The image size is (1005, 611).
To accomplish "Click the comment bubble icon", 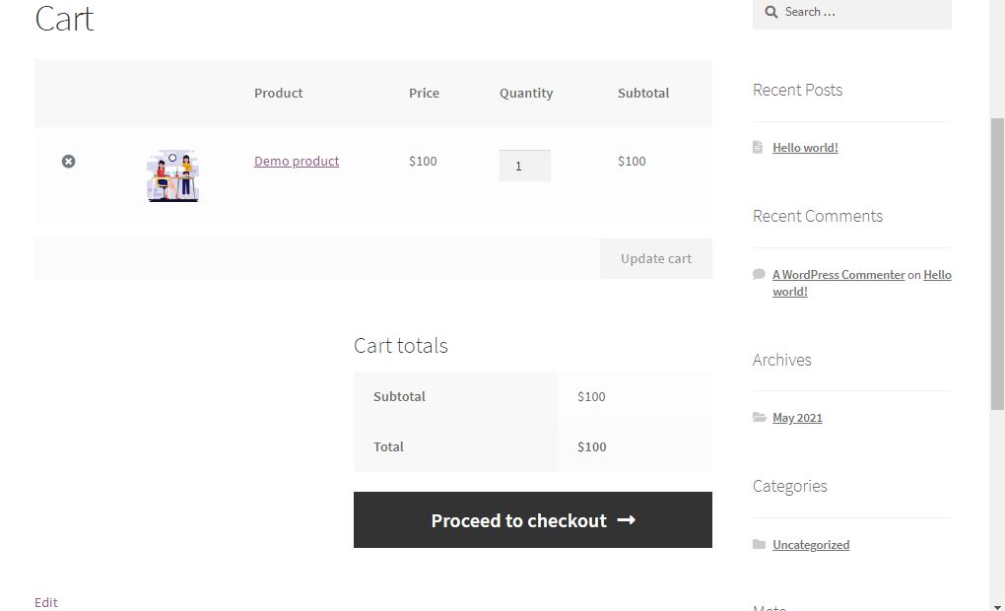I will (759, 275).
